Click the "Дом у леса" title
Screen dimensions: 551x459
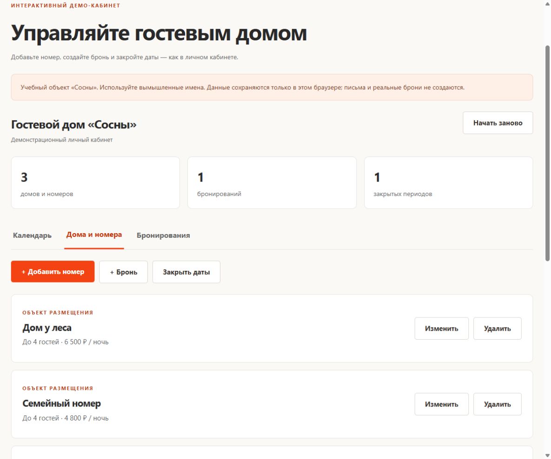click(x=47, y=328)
